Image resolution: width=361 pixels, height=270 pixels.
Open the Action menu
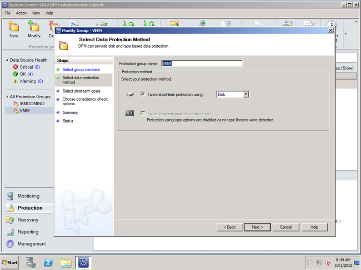click(x=21, y=13)
